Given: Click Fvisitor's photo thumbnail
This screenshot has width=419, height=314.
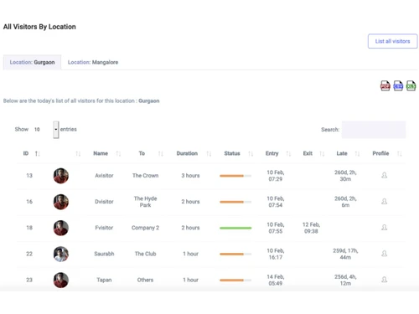Looking at the screenshot, I should (x=61, y=228).
